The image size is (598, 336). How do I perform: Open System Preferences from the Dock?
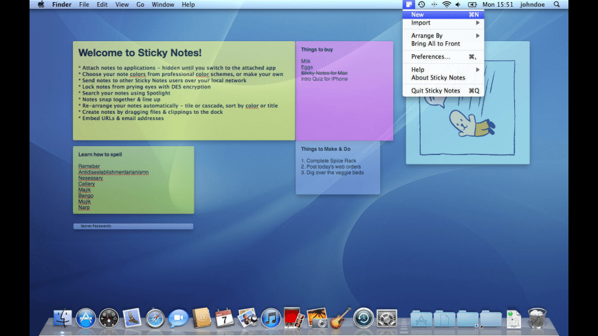point(387,318)
